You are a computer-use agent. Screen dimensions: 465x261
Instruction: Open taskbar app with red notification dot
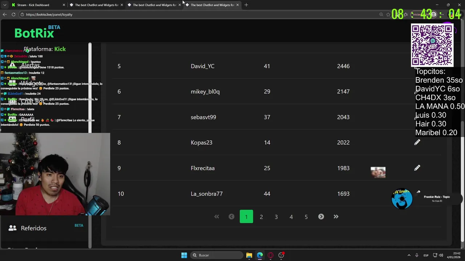tap(281, 255)
